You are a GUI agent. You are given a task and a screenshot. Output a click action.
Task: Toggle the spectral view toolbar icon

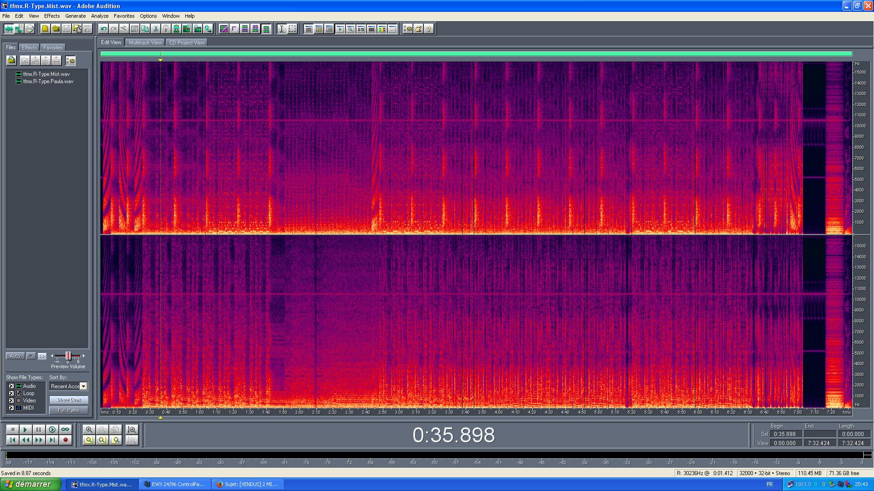(x=224, y=29)
